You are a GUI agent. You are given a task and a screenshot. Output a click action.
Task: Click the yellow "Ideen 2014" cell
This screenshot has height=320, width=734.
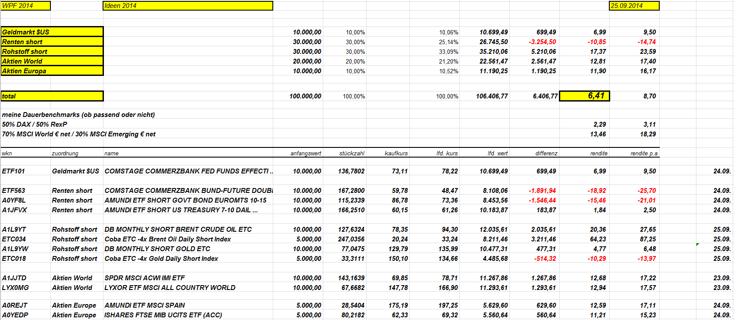188,6
